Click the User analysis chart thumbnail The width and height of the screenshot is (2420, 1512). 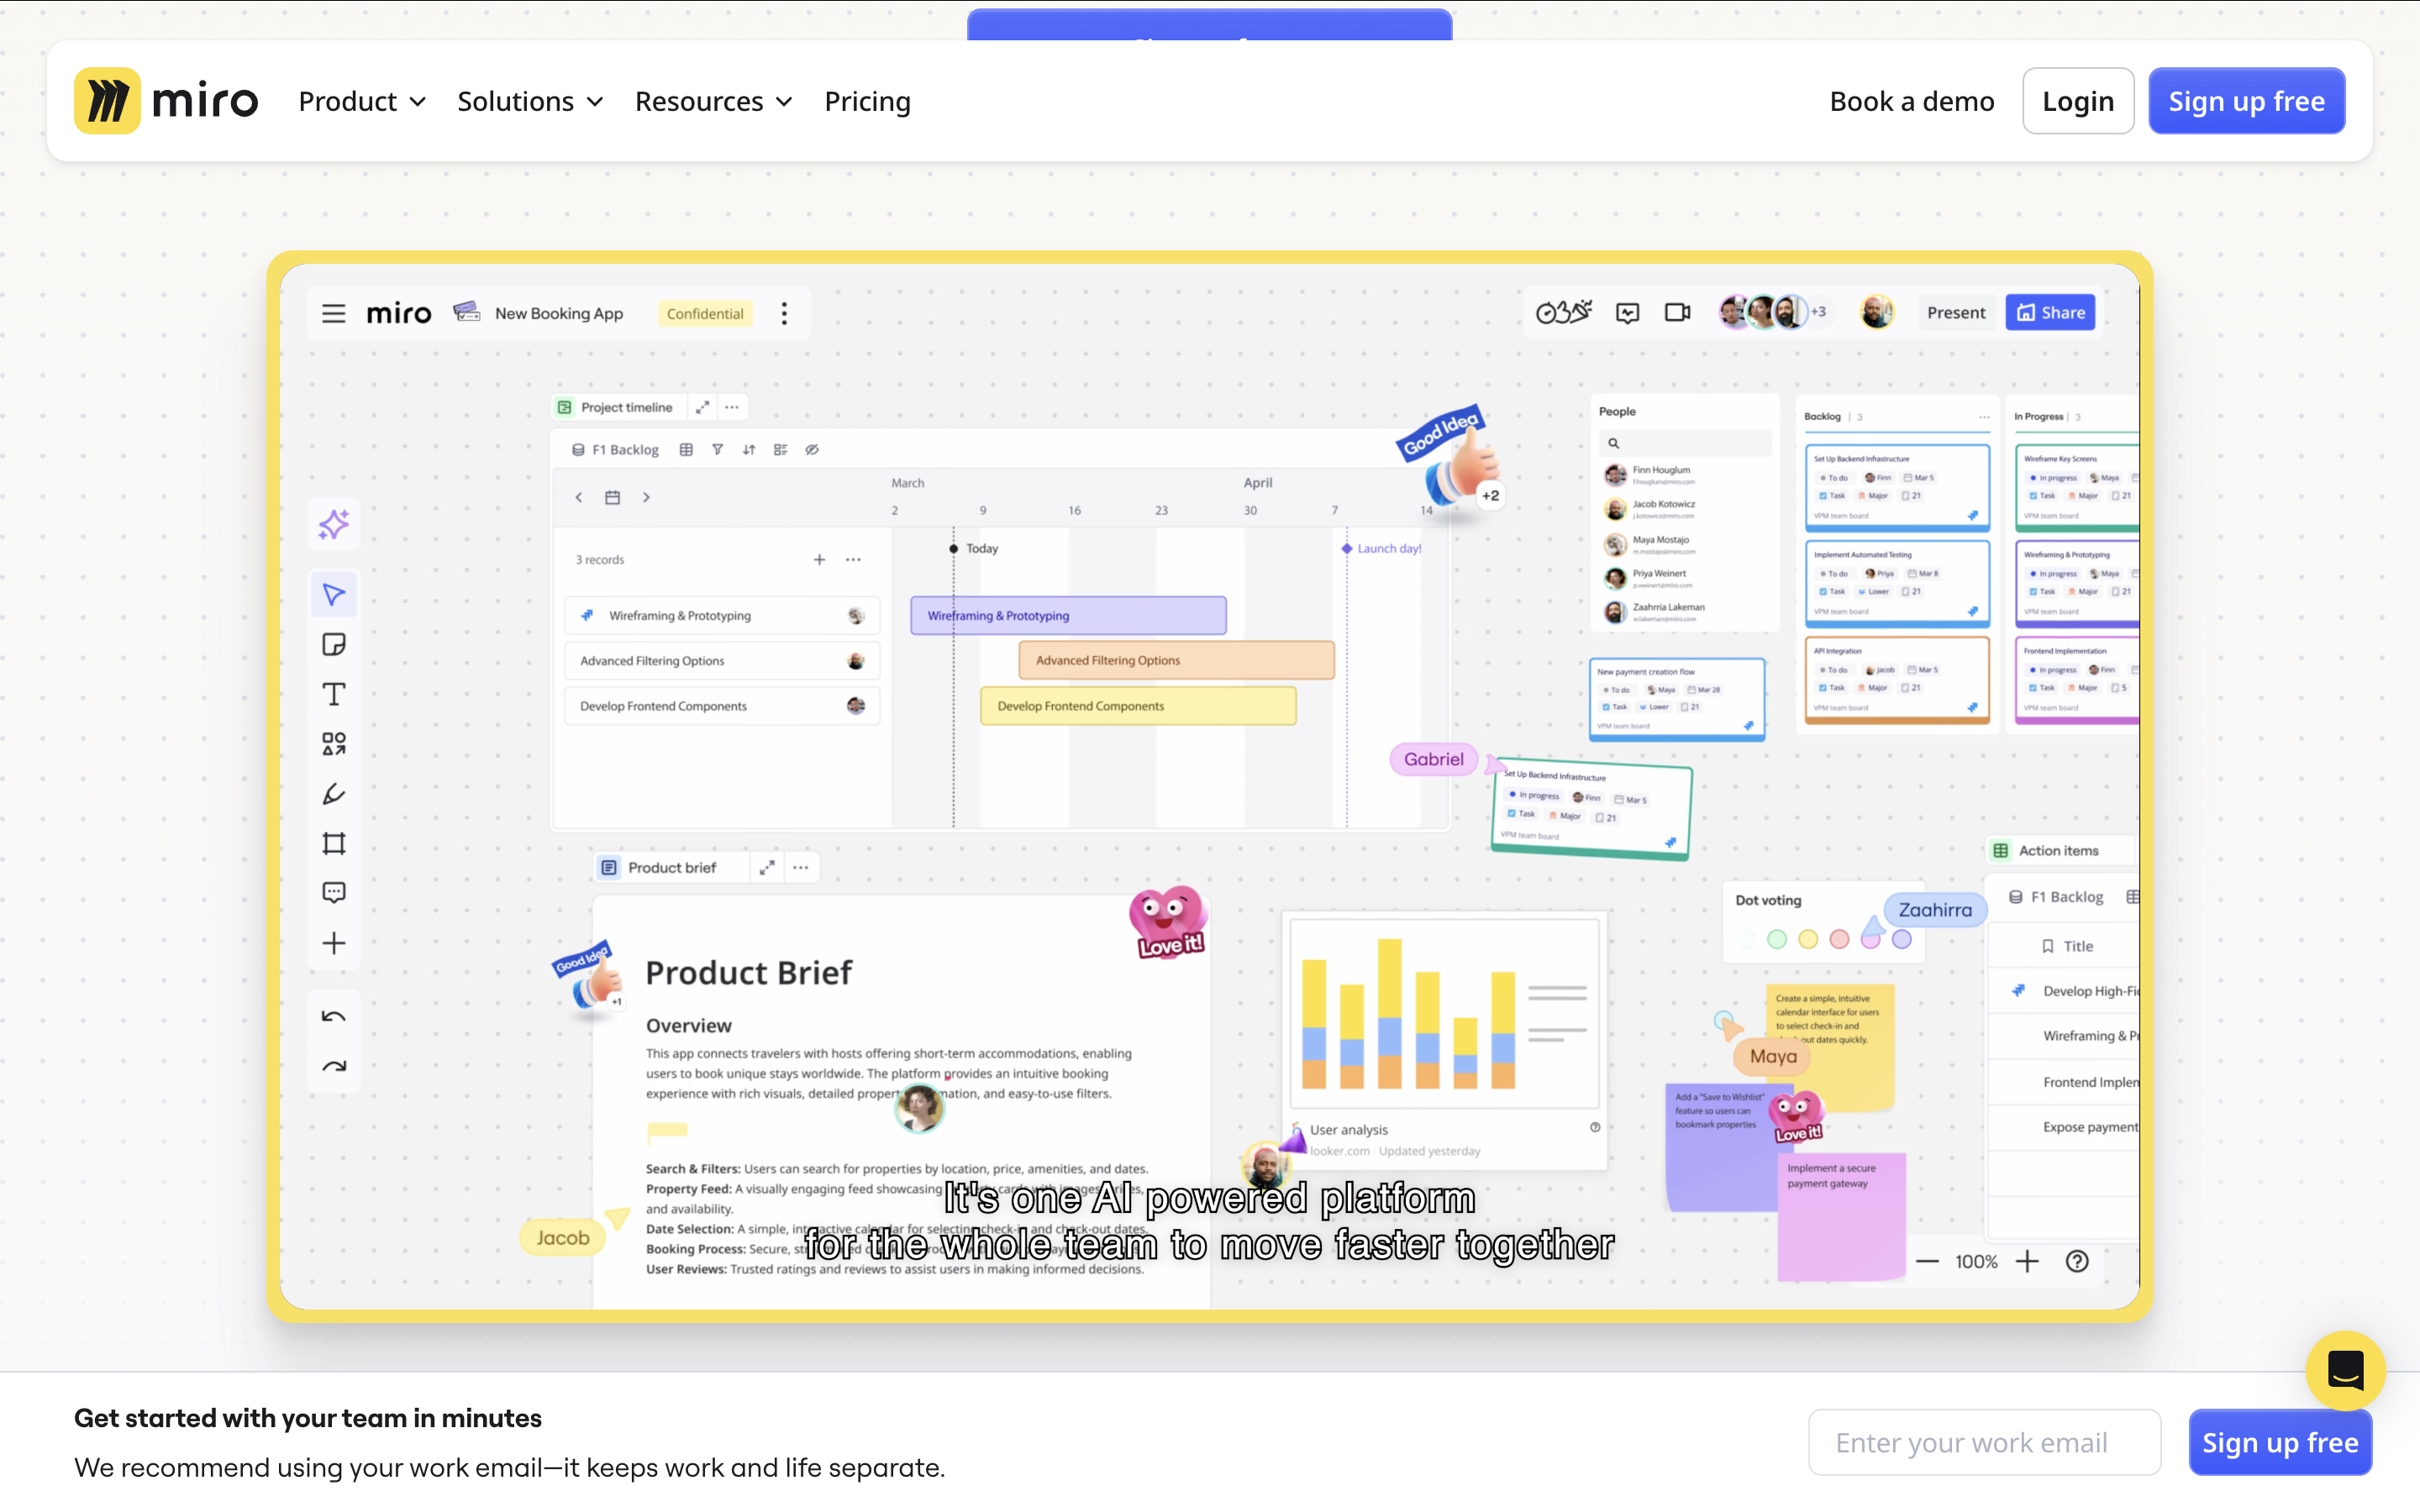[x=1445, y=1013]
